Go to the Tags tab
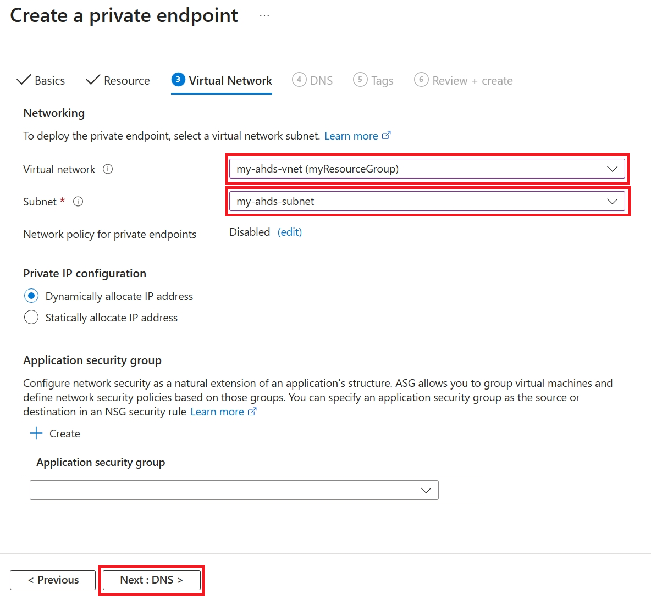Image resolution: width=651 pixels, height=600 pixels. click(x=373, y=80)
